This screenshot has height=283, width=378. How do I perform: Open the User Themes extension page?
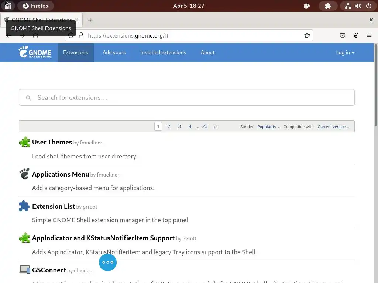click(x=52, y=142)
